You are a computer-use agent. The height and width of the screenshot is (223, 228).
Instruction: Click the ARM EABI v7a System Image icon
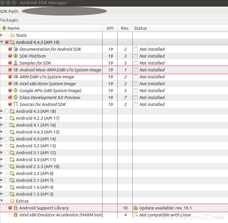point(16,77)
